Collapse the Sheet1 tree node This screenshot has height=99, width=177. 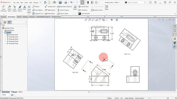(x=3, y=32)
